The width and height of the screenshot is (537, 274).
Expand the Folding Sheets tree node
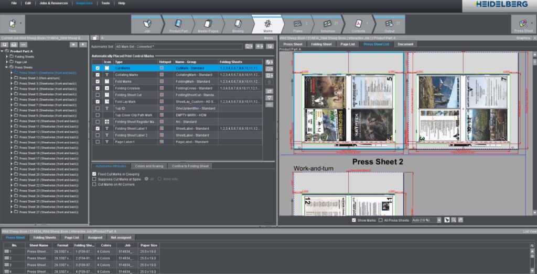coord(7,56)
